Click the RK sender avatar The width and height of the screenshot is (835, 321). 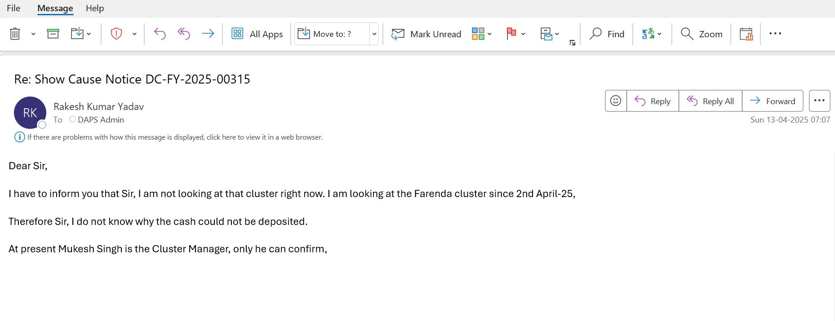(x=30, y=113)
